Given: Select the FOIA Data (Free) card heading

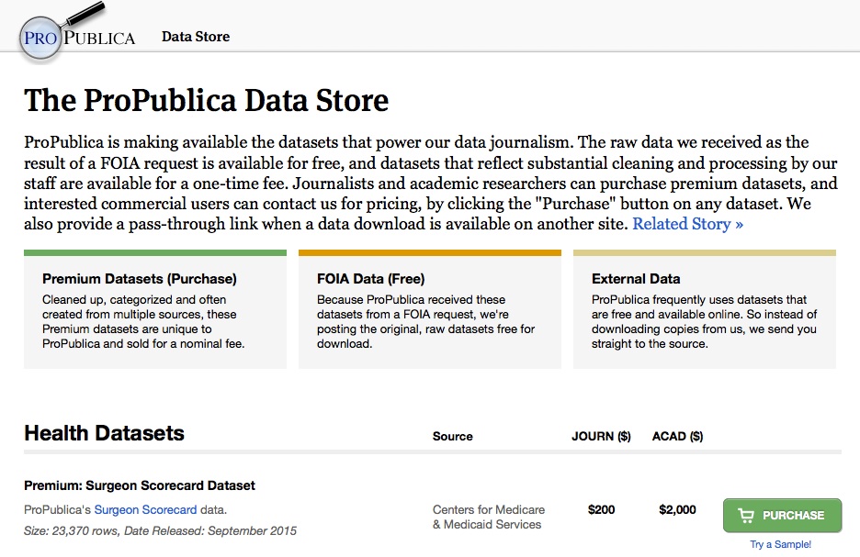Looking at the screenshot, I should (x=370, y=279).
